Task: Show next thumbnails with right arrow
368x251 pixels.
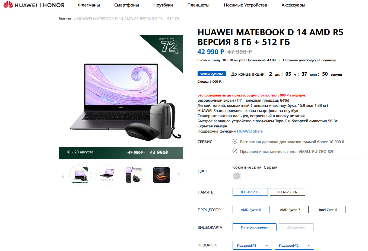Action: coord(179,175)
